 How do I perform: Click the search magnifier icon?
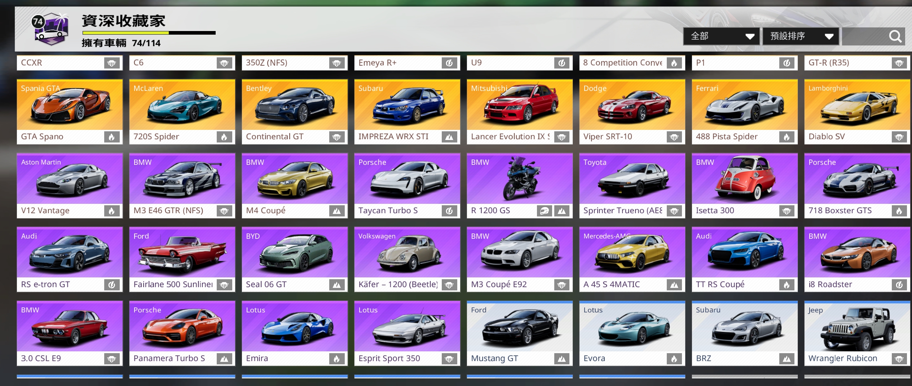click(x=895, y=36)
